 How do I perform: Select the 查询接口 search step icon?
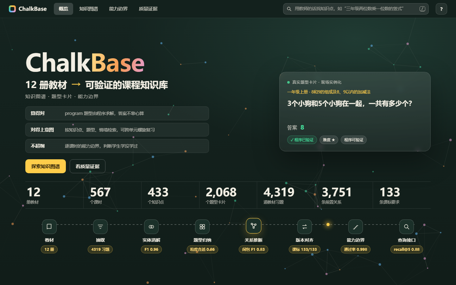coord(407,227)
